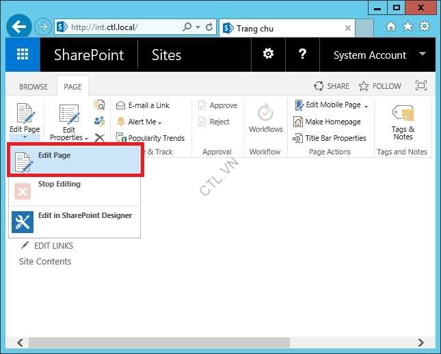Click the horizontal scrollbar at bottom

(x=205, y=342)
